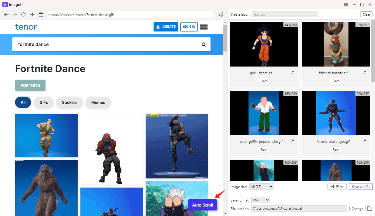This screenshot has width=375, height=216.
Task: Click the browser page vertical scrollbar thumb
Action: click(225, 38)
